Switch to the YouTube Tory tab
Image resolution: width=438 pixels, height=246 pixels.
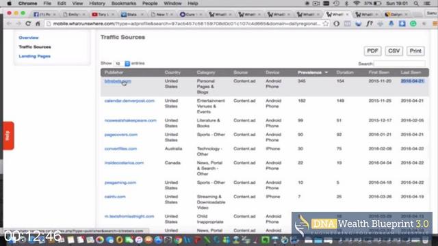click(x=103, y=14)
